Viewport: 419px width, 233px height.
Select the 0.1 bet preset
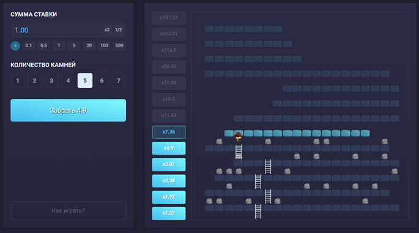tap(29, 45)
